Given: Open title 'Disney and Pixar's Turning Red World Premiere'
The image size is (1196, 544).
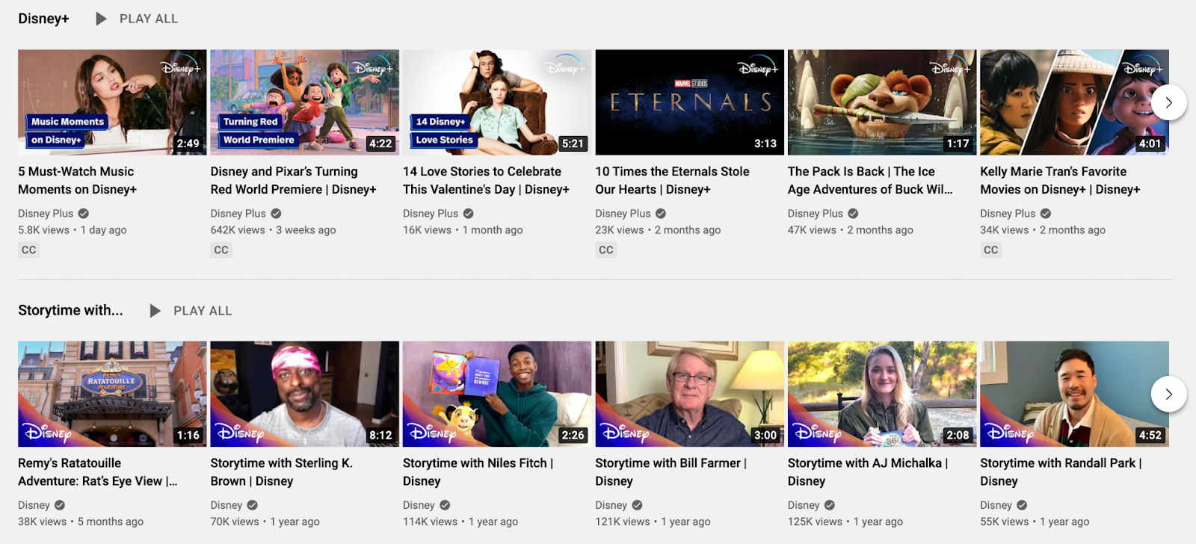Looking at the screenshot, I should (293, 180).
